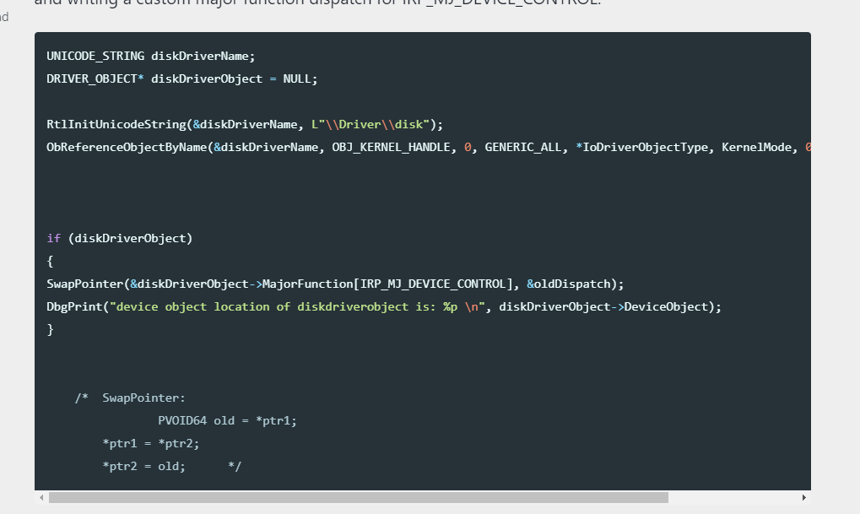Click the '&oldDispatch' argument
This screenshot has width=860, height=514.
[568, 284]
